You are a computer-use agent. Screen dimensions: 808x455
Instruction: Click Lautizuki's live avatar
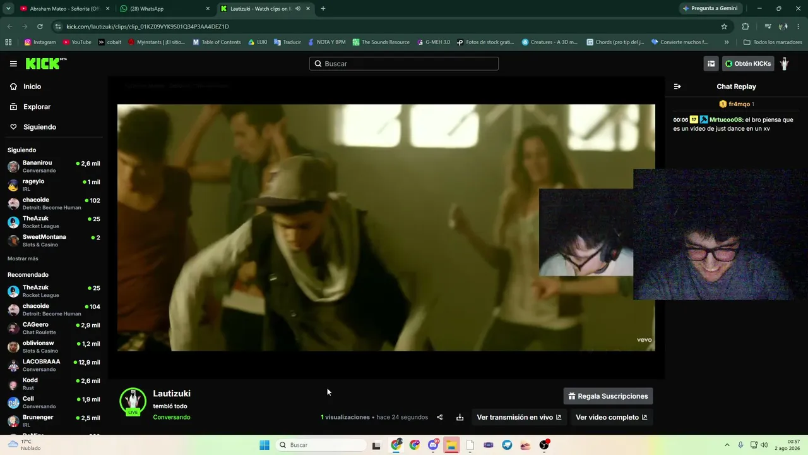pyautogui.click(x=133, y=401)
